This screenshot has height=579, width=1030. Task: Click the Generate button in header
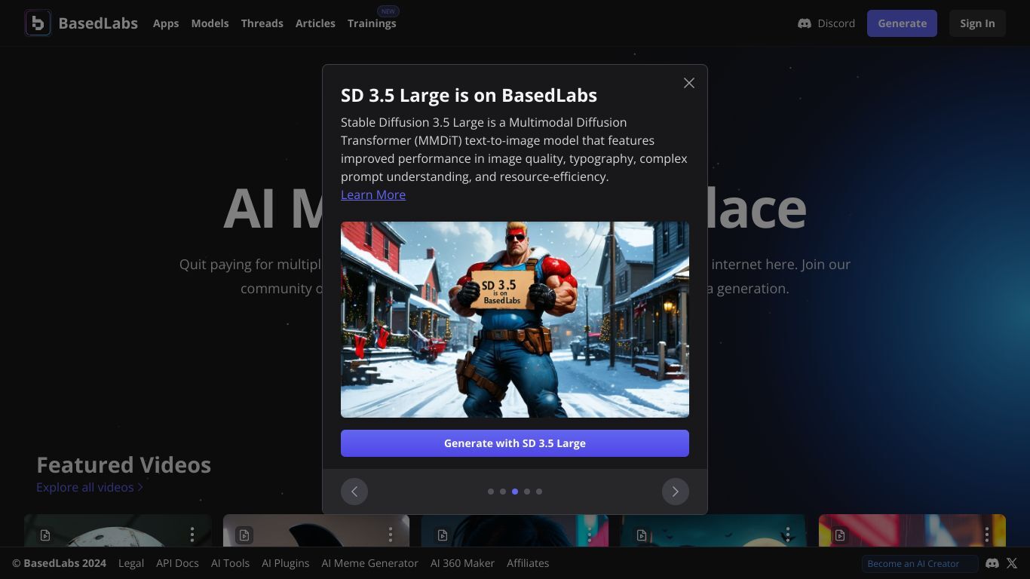[x=902, y=23]
